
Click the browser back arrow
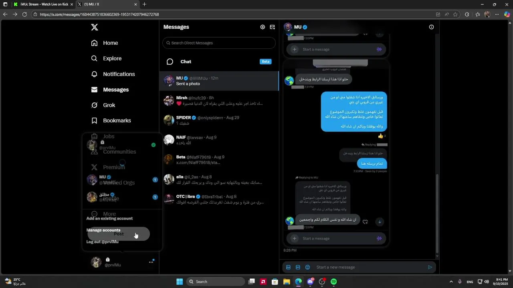tap(5, 14)
